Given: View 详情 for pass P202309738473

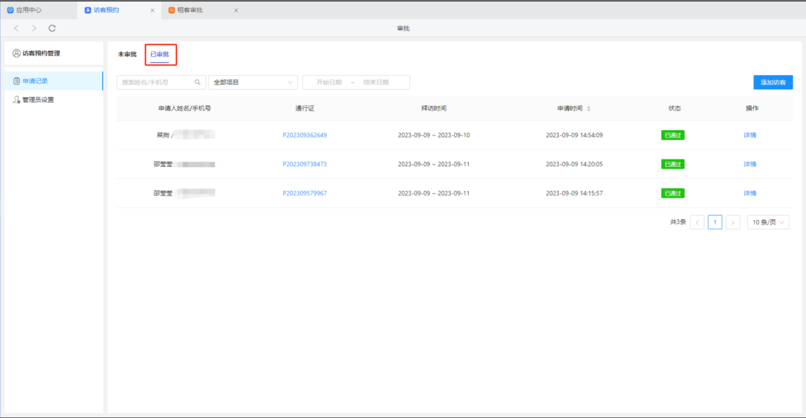Looking at the screenshot, I should (750, 164).
